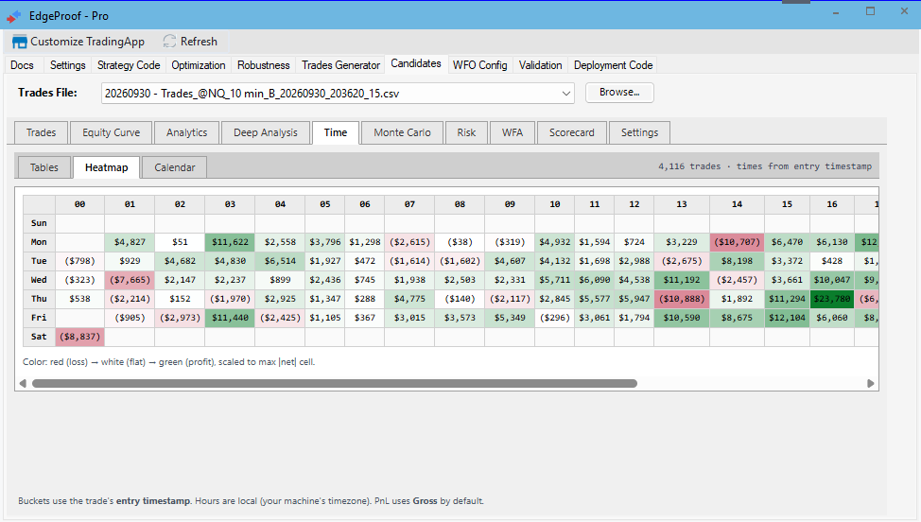
Task: Click the red ($10,888) Thursday cell
Action: [x=682, y=299]
